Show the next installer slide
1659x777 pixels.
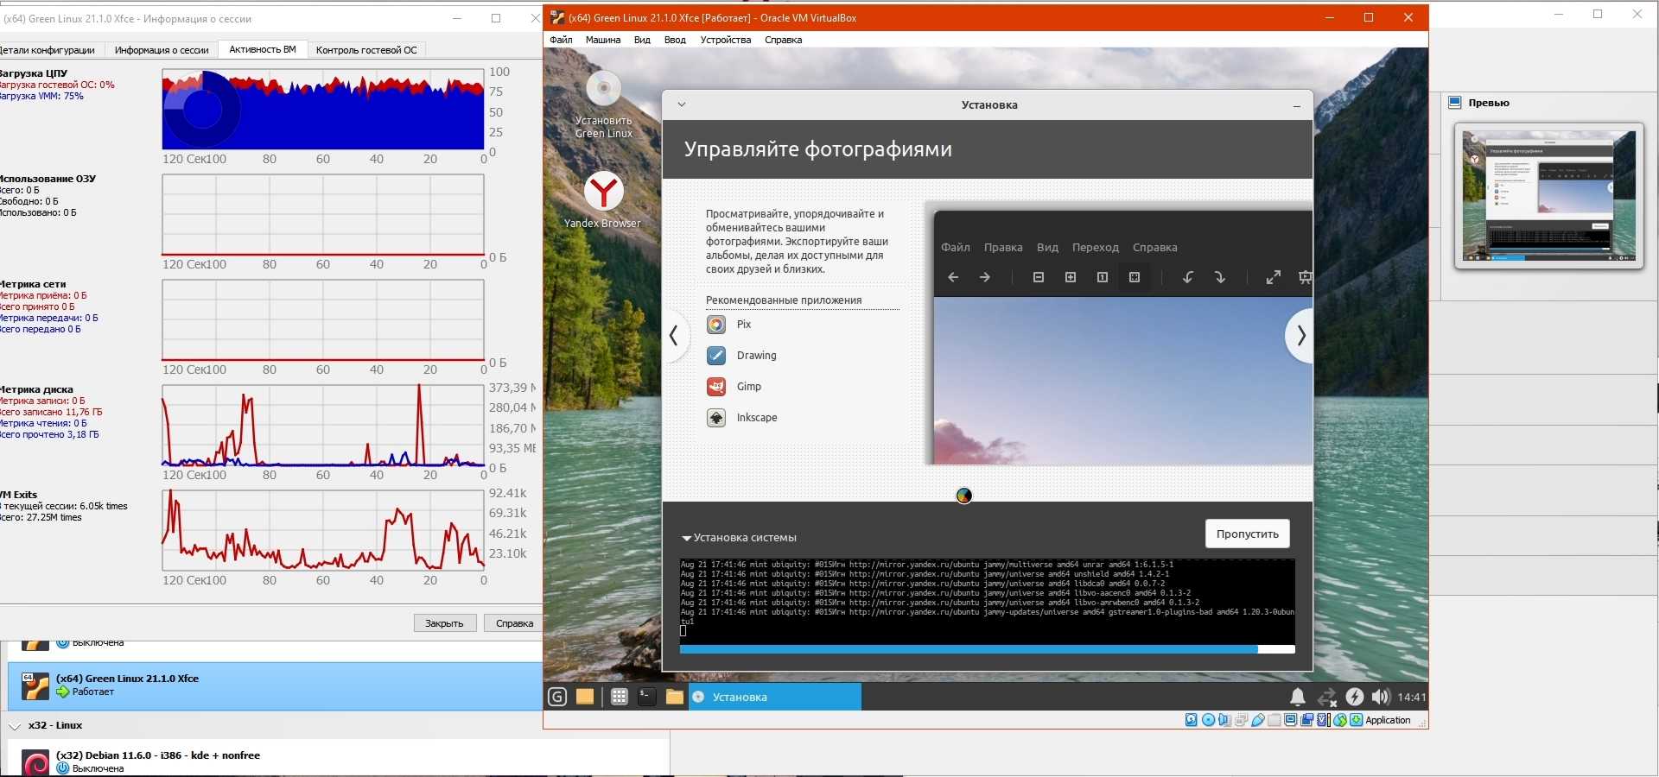(x=1300, y=336)
